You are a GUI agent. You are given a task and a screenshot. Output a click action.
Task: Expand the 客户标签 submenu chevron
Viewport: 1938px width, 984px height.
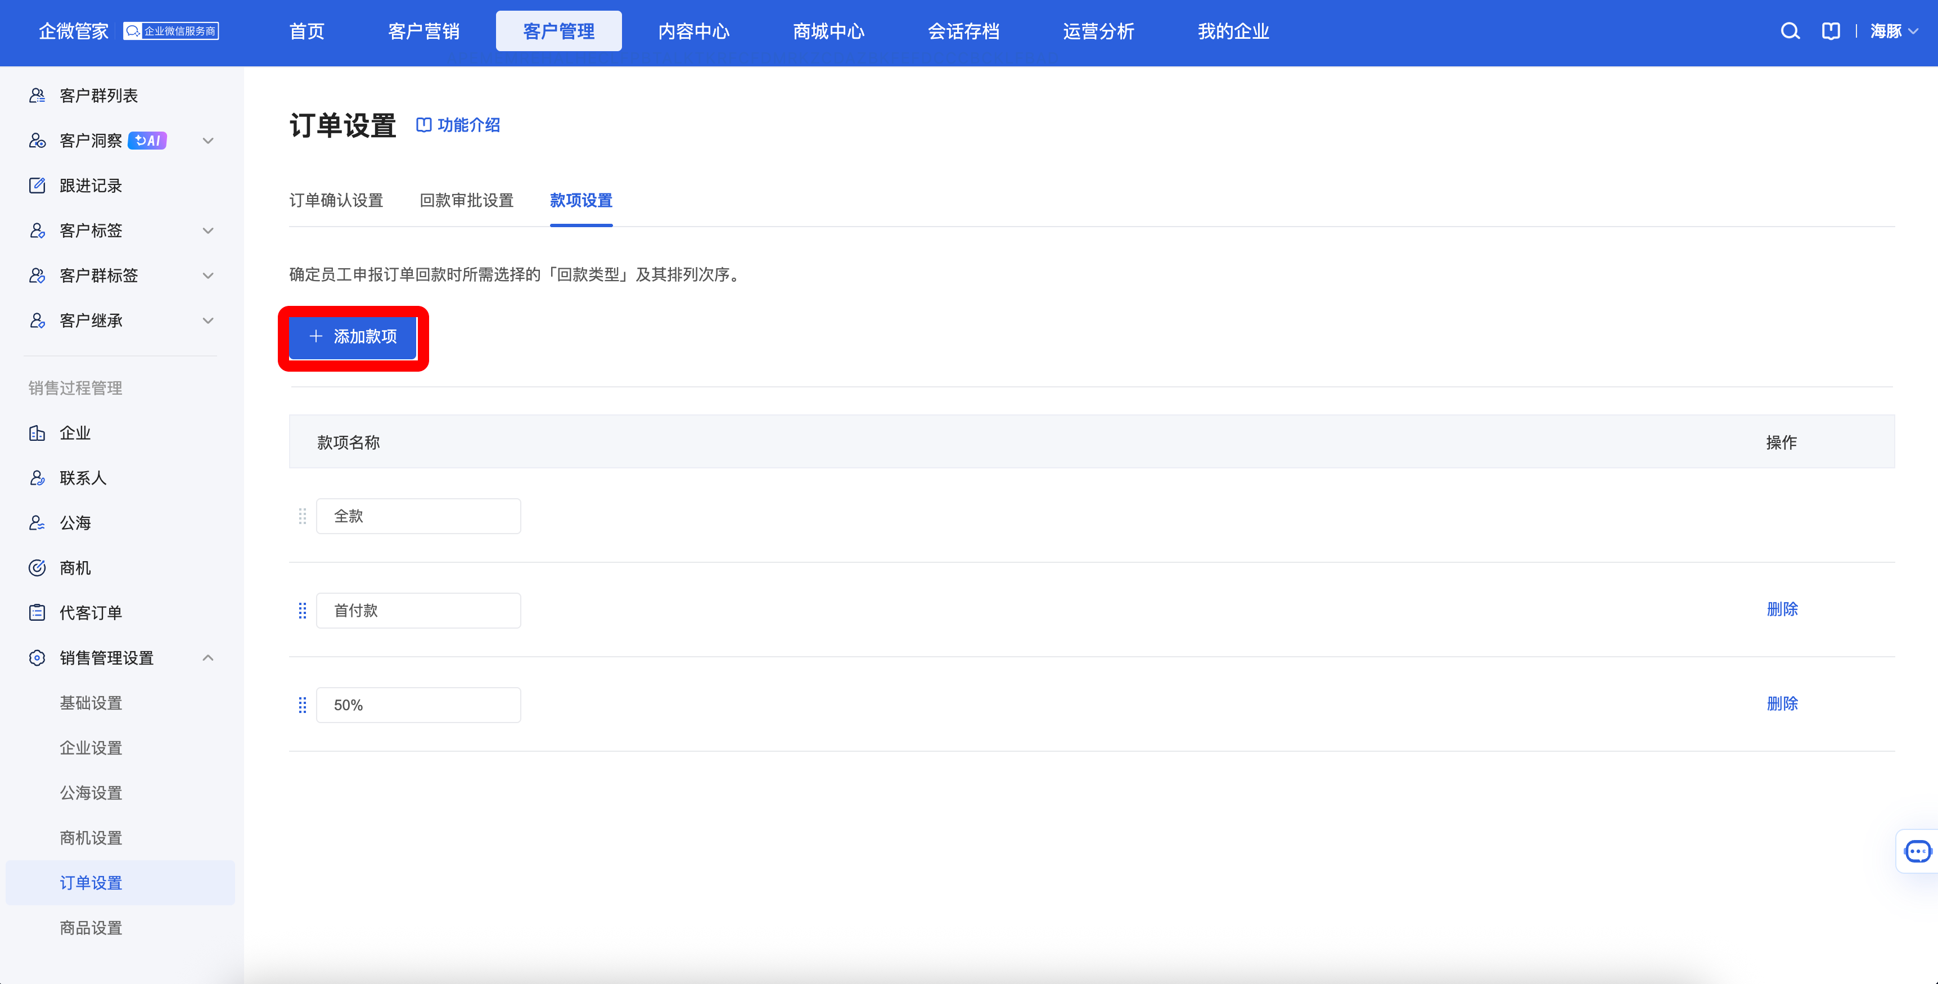209,230
